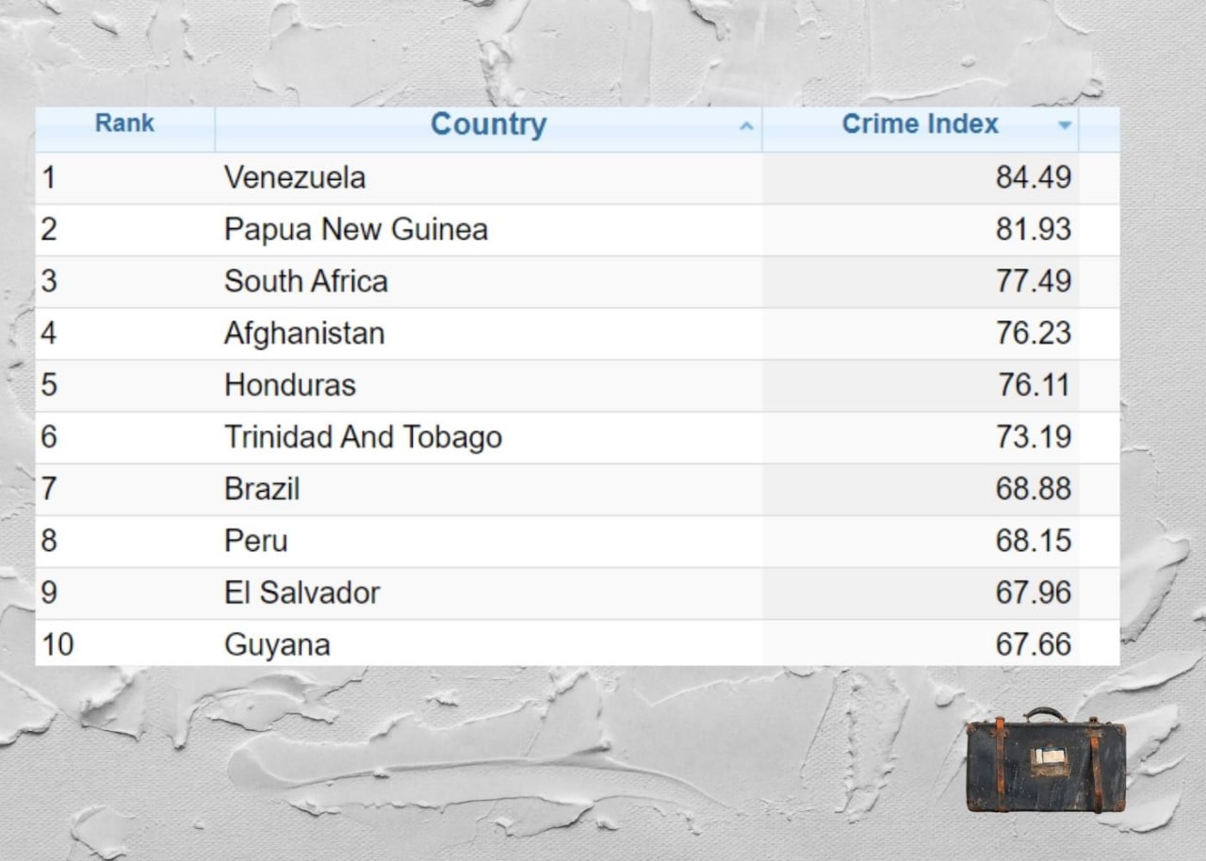Click on Brazil in the Country column

tap(262, 489)
